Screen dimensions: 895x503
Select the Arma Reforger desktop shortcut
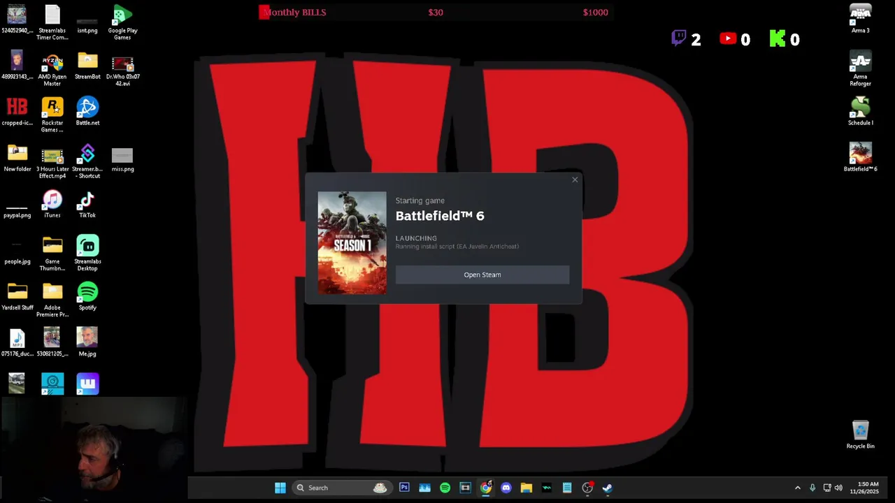pos(861,68)
